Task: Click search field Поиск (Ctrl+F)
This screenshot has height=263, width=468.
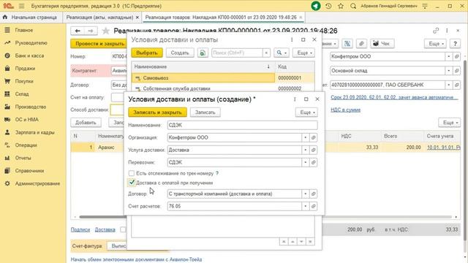Action: tap(237, 53)
